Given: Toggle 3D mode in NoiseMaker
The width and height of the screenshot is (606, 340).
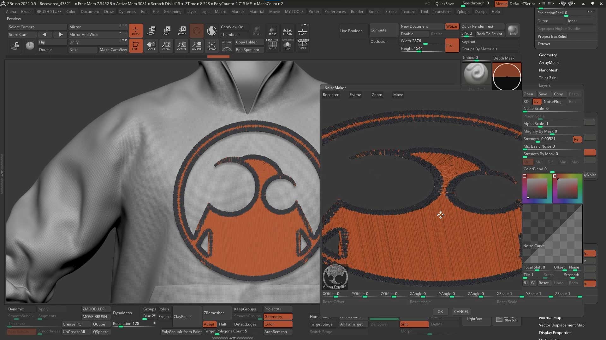Looking at the screenshot, I should (x=526, y=102).
